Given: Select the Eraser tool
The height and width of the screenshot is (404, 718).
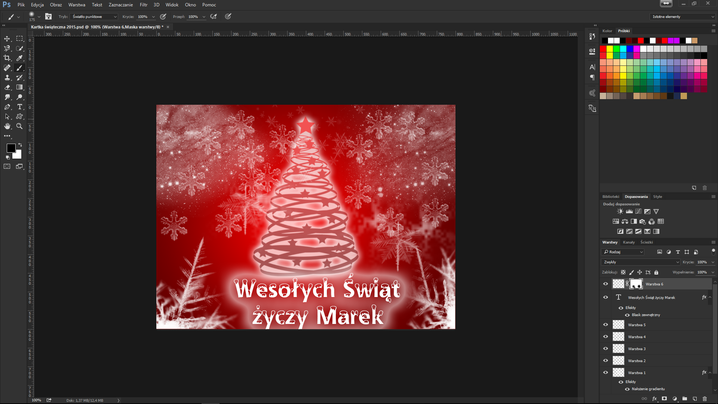Looking at the screenshot, I should (7, 87).
